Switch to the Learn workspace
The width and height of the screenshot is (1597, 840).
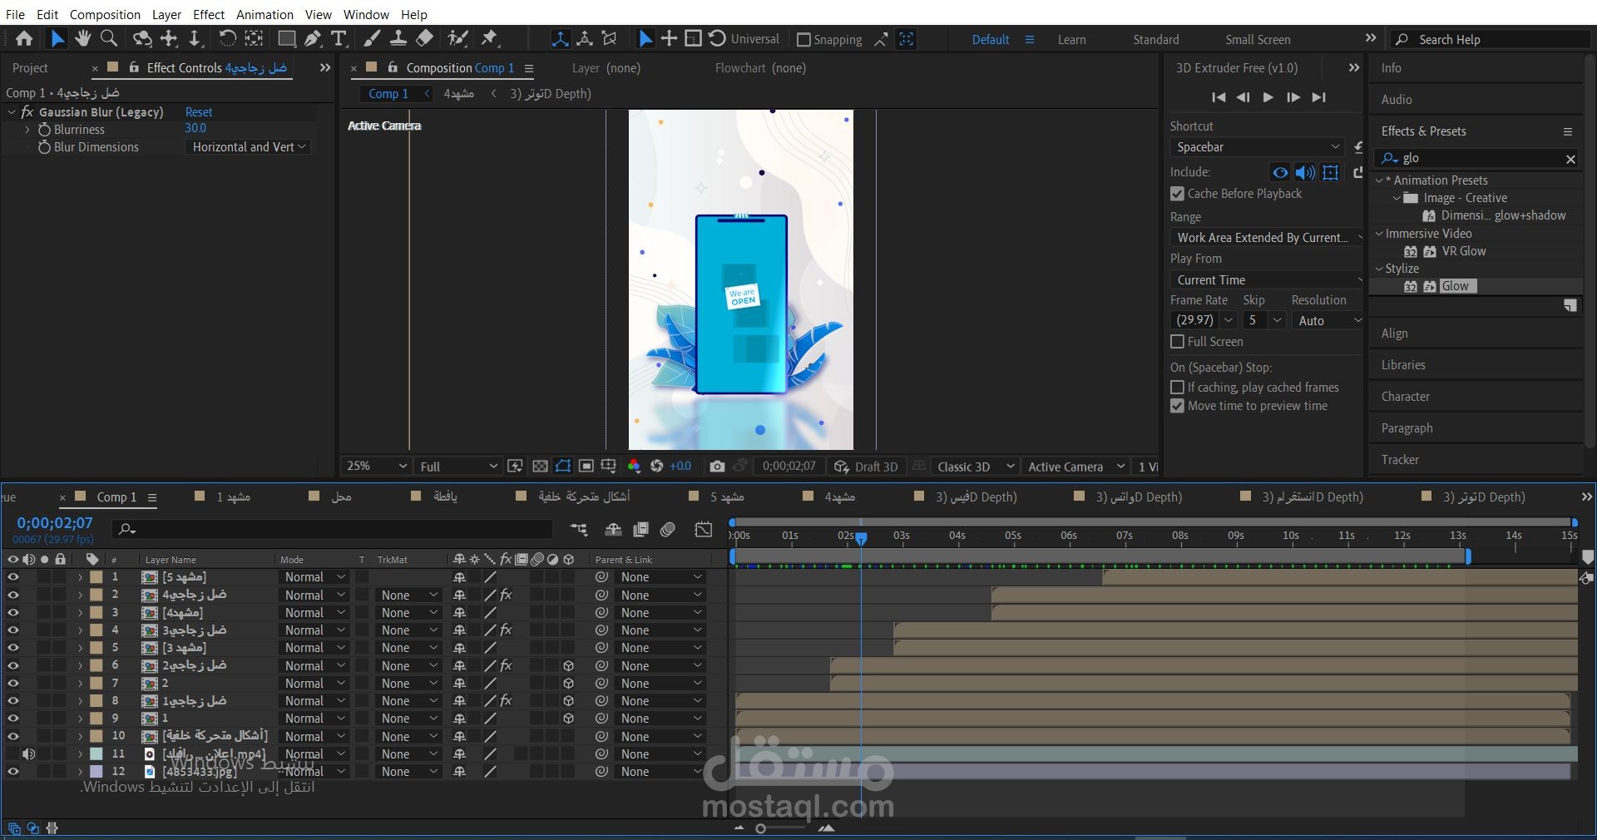click(x=1071, y=40)
